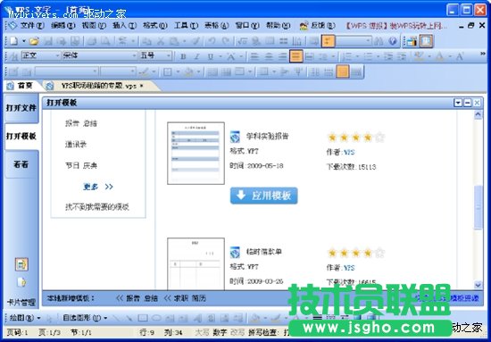Align text left
491x342 pixels.
255,56
